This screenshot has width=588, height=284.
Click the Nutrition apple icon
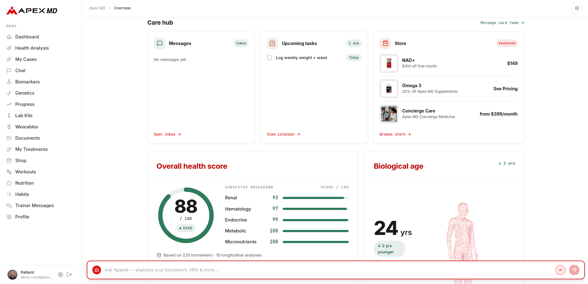tap(9, 183)
